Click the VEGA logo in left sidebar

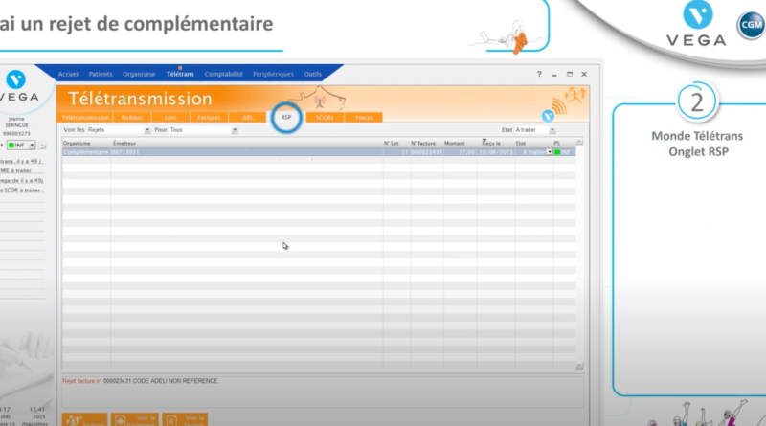(17, 86)
